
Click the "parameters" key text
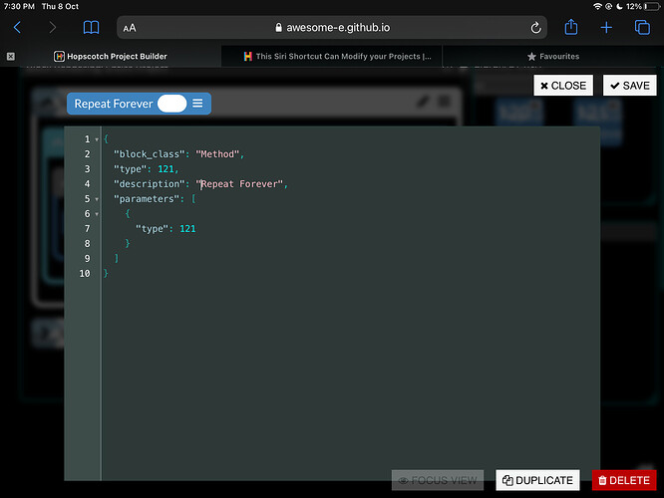tap(147, 199)
